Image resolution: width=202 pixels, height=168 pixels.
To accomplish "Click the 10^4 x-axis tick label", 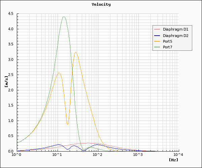I will (178, 155).
